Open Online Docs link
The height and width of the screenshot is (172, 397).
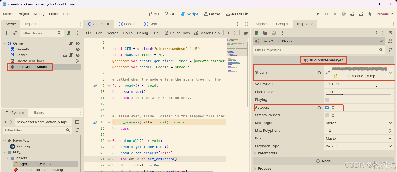pos(177,33)
